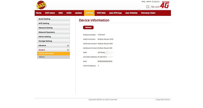Viewport: 203px width, 108px height.
Task: Click the Software Version value
Action: (x=105, y=44)
